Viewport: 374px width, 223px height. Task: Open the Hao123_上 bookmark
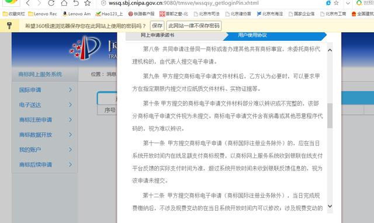click(109, 14)
